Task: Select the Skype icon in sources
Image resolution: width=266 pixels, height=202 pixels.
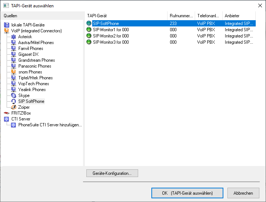Action: 14,95
